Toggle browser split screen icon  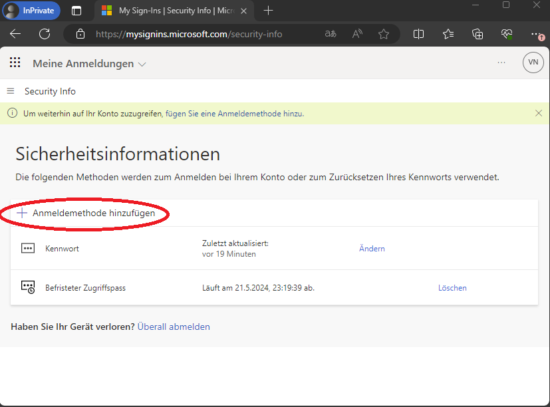pos(418,34)
